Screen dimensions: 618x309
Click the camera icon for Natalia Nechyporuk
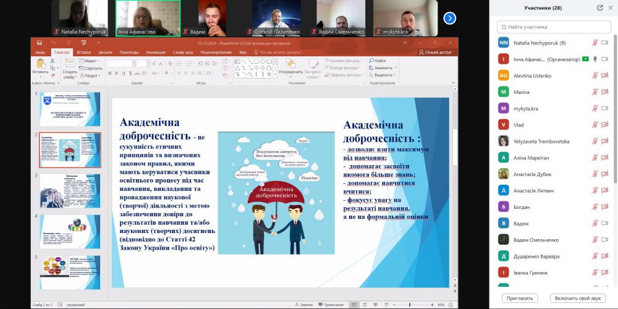tap(605, 43)
